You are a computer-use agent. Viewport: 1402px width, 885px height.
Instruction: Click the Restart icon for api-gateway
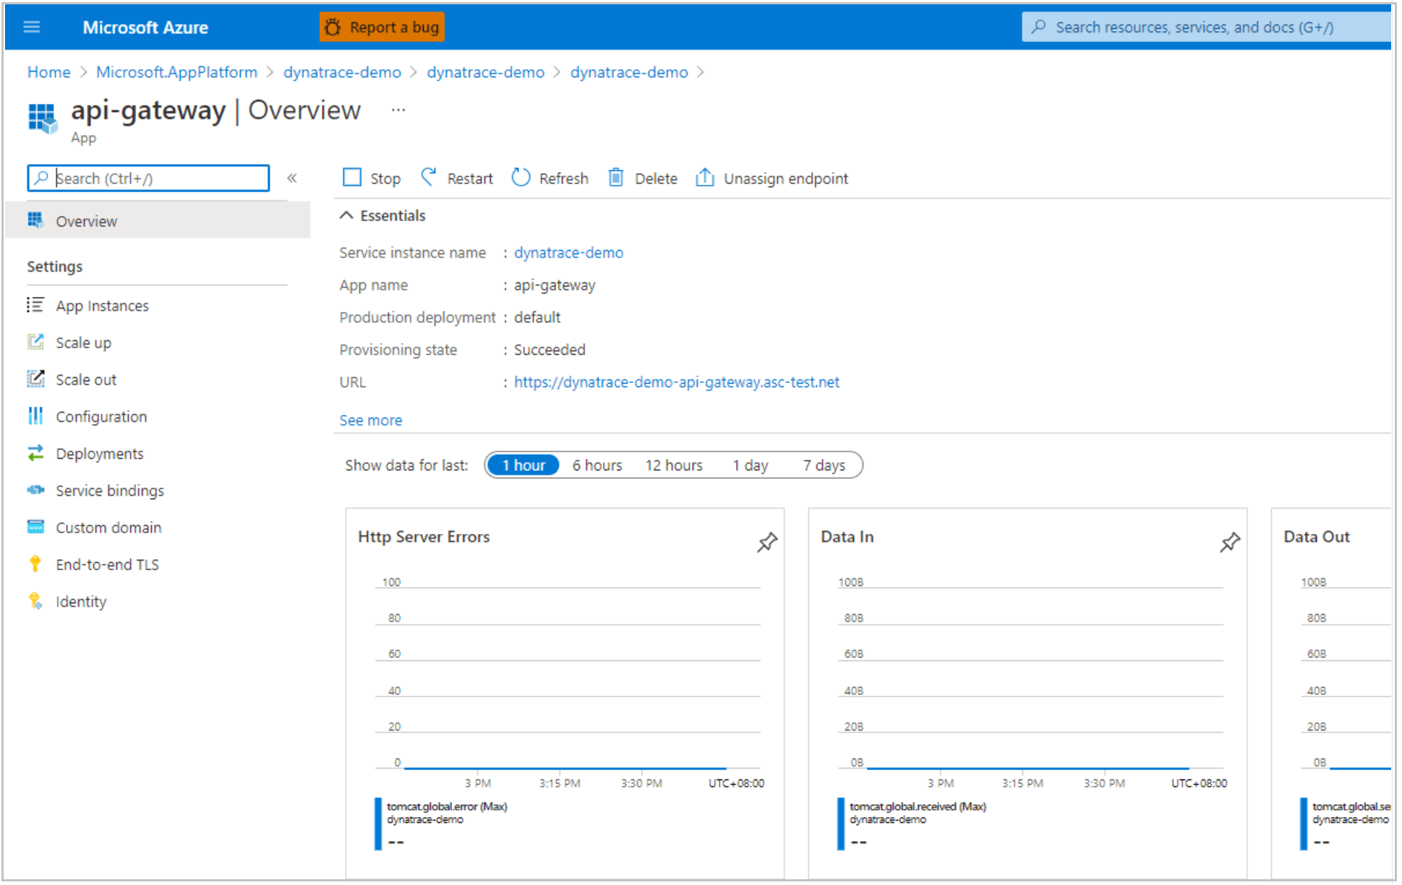429,178
